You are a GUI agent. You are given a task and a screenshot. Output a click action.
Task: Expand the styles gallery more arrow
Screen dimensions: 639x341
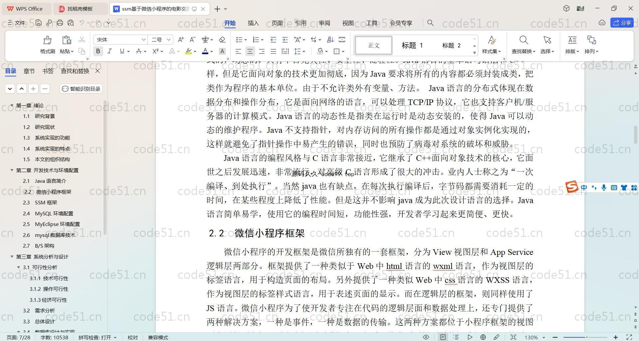click(475, 53)
